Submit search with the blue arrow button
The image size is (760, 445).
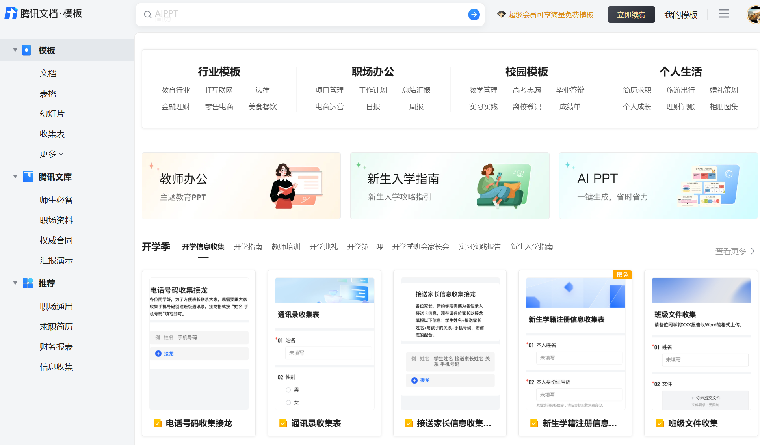coord(474,15)
